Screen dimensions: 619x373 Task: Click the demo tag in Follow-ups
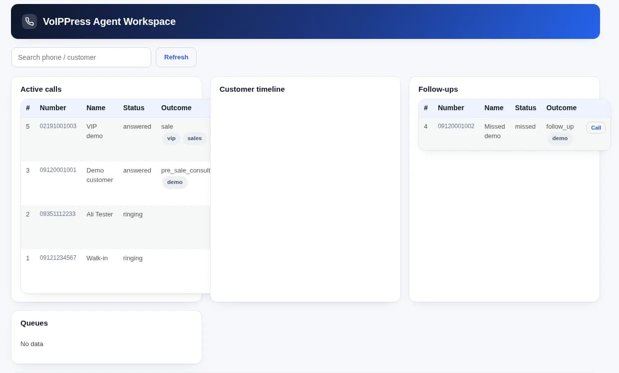560,138
